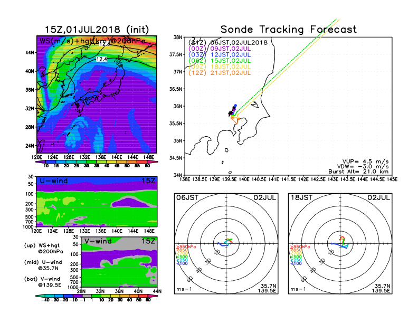
Task: Click the '(up) WS+hgt @200hPa' caption
Action: click(44, 249)
